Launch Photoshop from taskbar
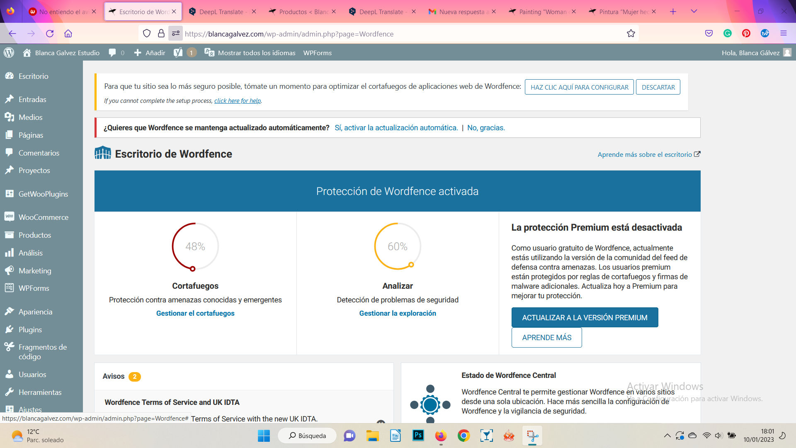This screenshot has height=448, width=796. (x=418, y=436)
